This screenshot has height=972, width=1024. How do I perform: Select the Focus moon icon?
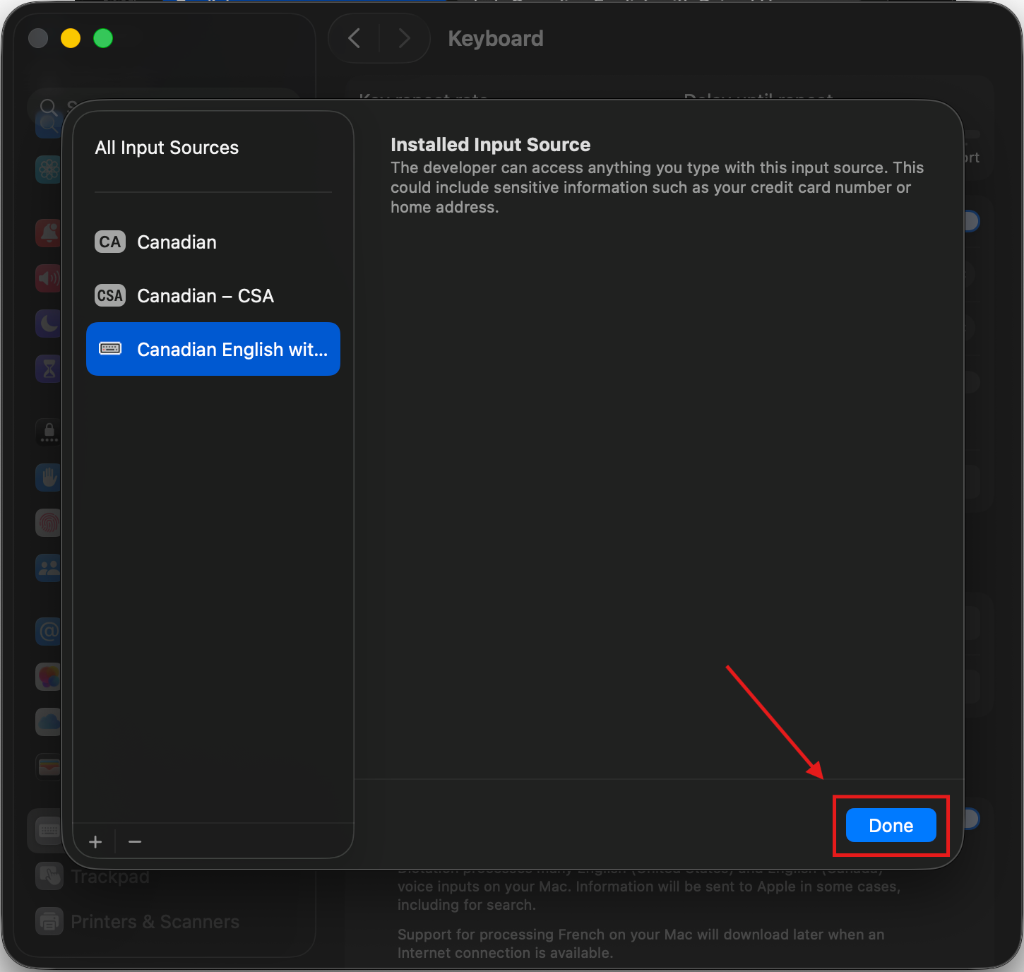48,324
